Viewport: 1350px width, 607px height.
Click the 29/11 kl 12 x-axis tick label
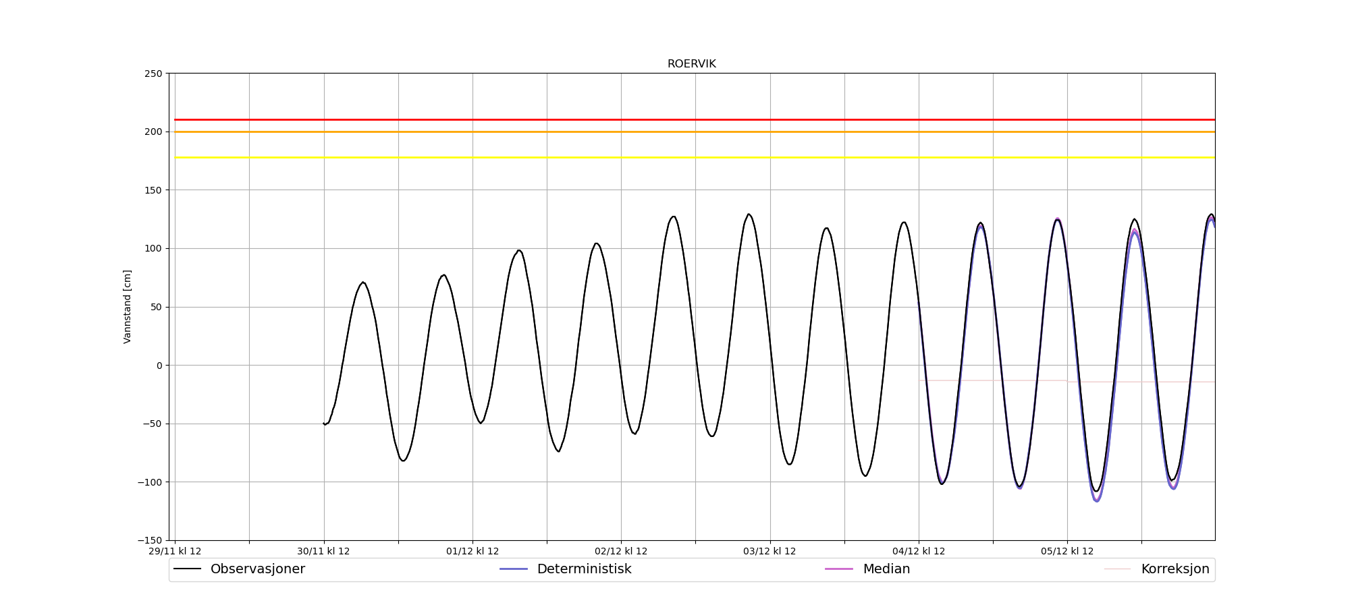pos(175,552)
